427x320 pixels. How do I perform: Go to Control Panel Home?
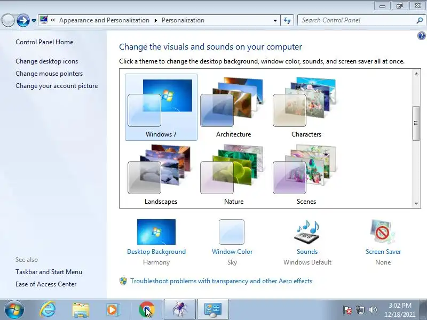coord(44,42)
